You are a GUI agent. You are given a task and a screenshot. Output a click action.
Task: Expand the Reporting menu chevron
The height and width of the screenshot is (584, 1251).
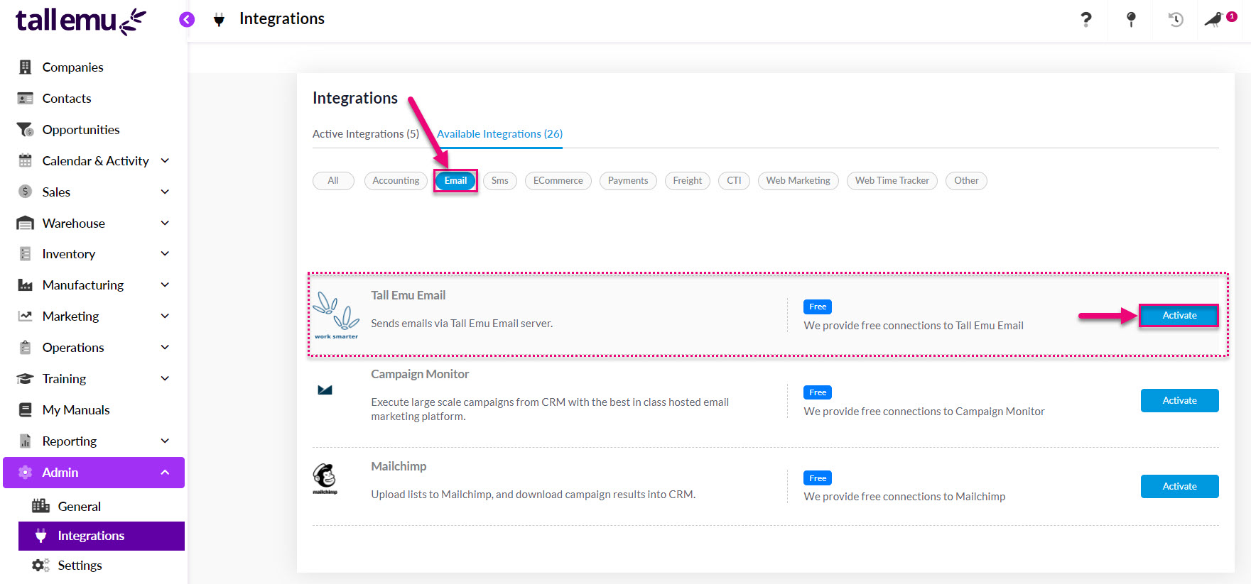(165, 441)
